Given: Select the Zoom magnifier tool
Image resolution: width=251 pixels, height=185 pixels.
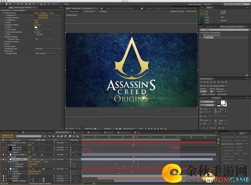Looking at the screenshot, I should (x=10, y=4).
